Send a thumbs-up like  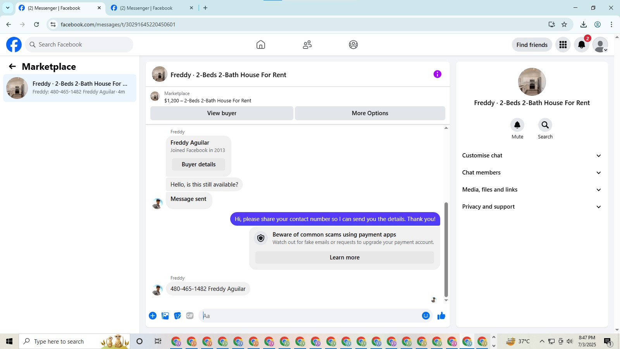click(x=441, y=316)
